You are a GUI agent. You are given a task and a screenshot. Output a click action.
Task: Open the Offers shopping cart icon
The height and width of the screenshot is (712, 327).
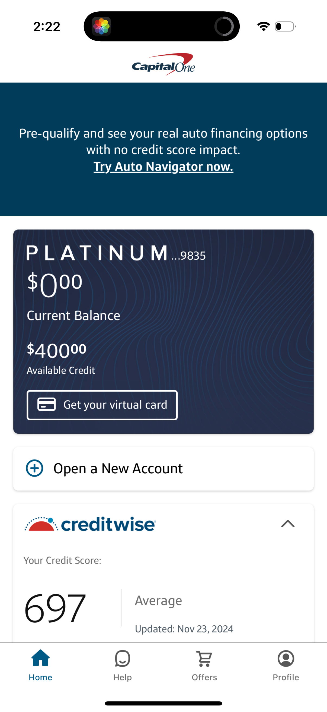(204, 659)
